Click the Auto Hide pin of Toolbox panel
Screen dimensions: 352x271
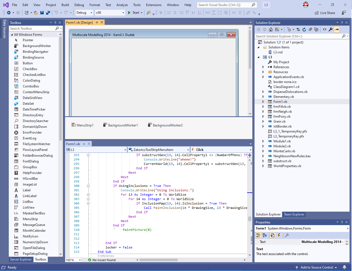55,23
